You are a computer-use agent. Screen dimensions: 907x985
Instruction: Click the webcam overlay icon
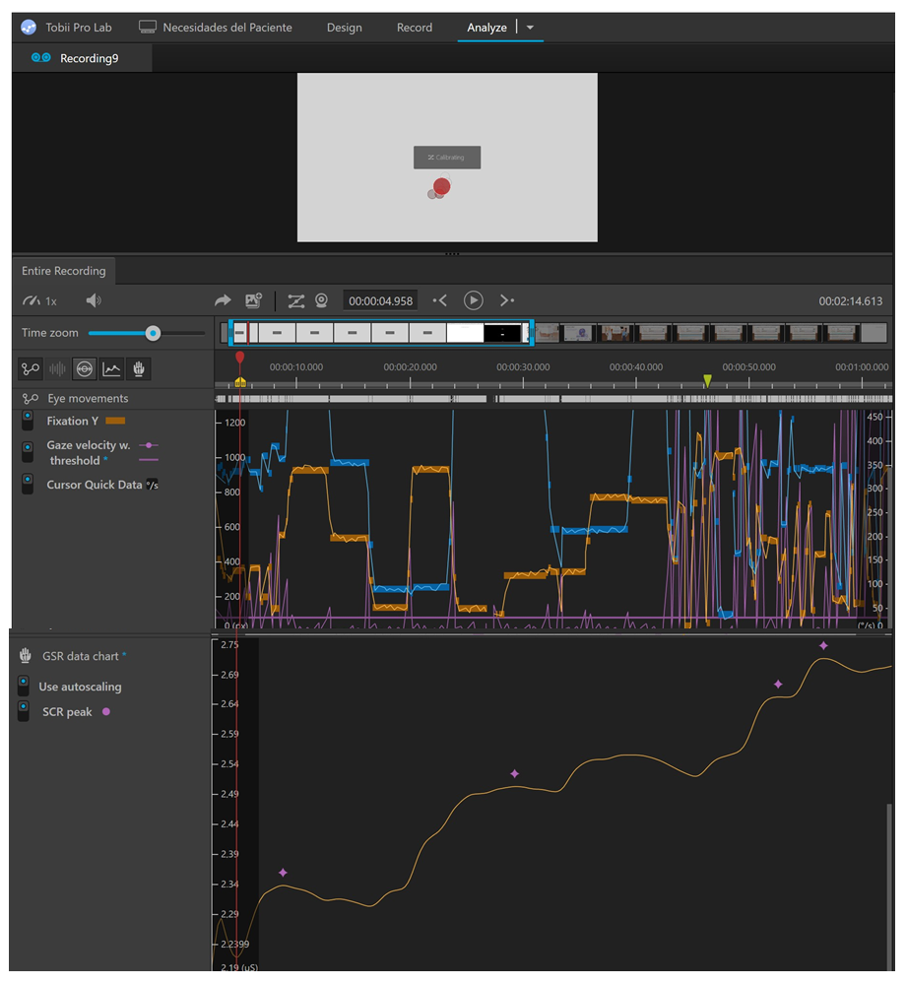click(321, 300)
